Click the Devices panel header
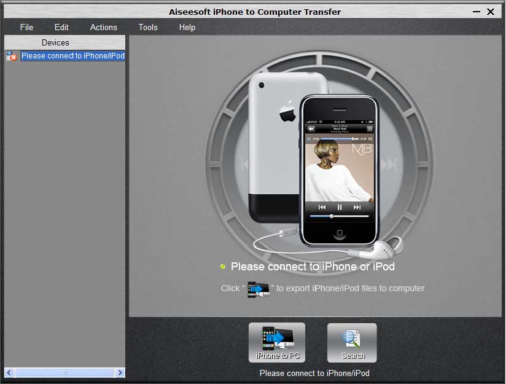 click(x=64, y=42)
